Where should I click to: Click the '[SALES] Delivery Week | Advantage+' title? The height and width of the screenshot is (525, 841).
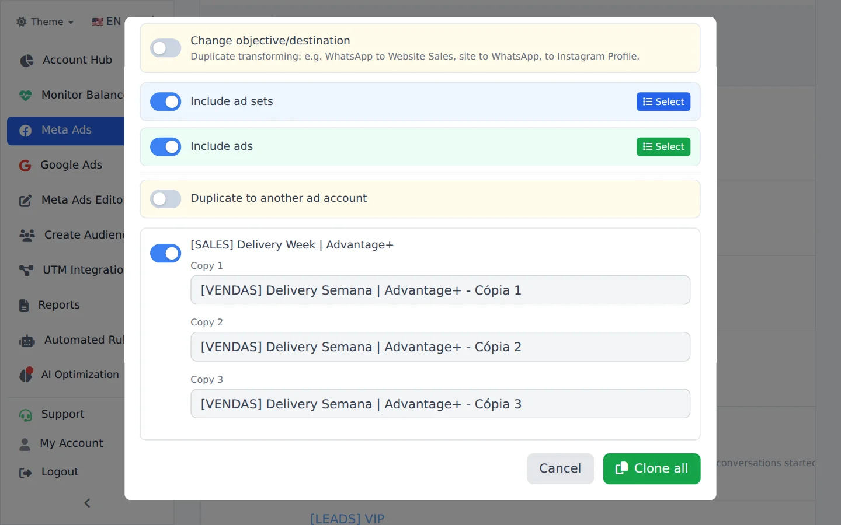click(x=292, y=245)
